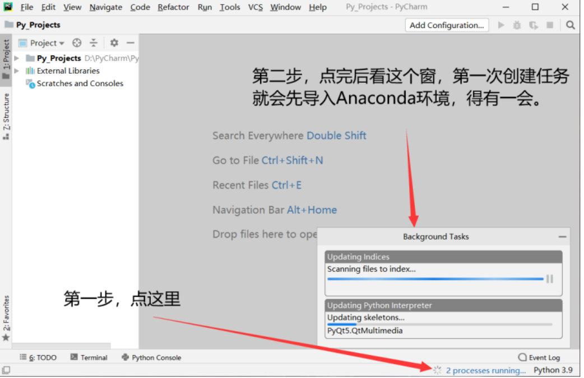The height and width of the screenshot is (378, 584).
Task: Toggle the 1: Project side tab
Action: (6, 59)
